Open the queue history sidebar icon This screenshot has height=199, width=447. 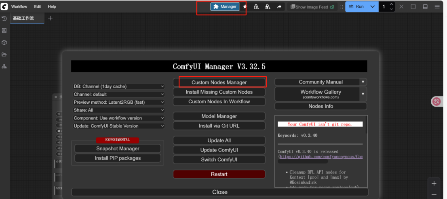pyautogui.click(x=4, y=19)
